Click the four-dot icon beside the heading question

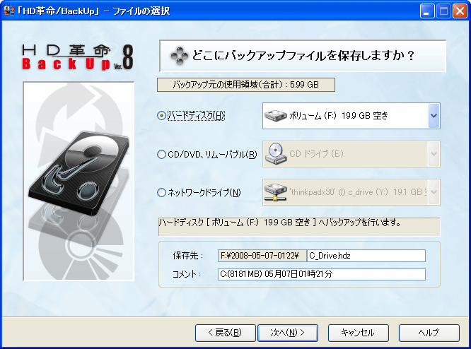pyautogui.click(x=180, y=56)
